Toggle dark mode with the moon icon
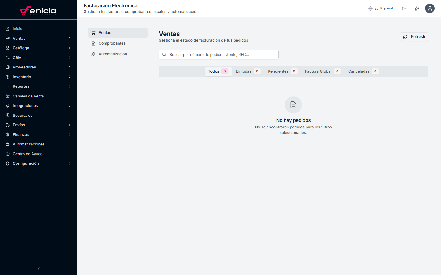The width and height of the screenshot is (441, 275). pos(404,9)
